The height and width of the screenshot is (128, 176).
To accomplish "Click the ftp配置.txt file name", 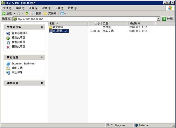I will tap(60, 31).
